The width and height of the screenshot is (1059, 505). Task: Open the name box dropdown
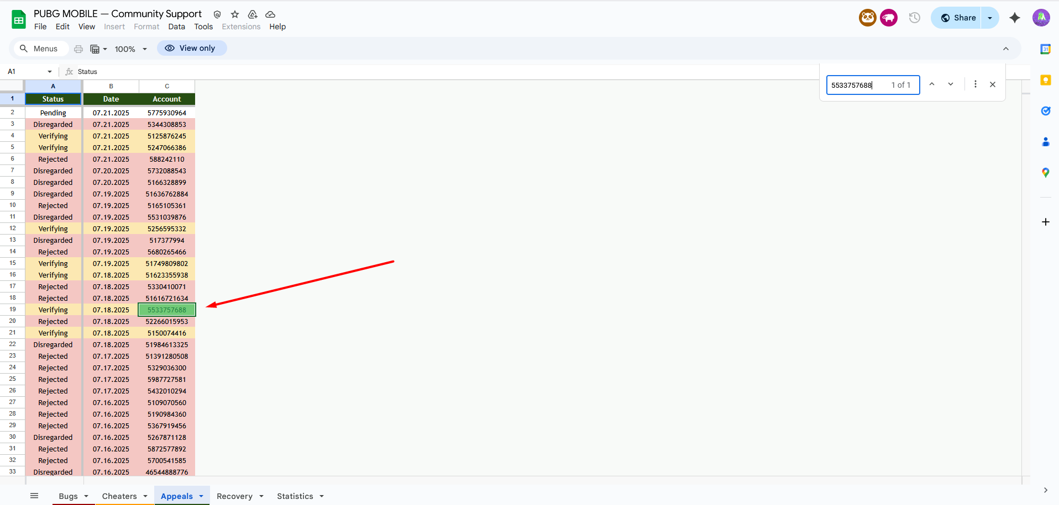click(x=50, y=72)
